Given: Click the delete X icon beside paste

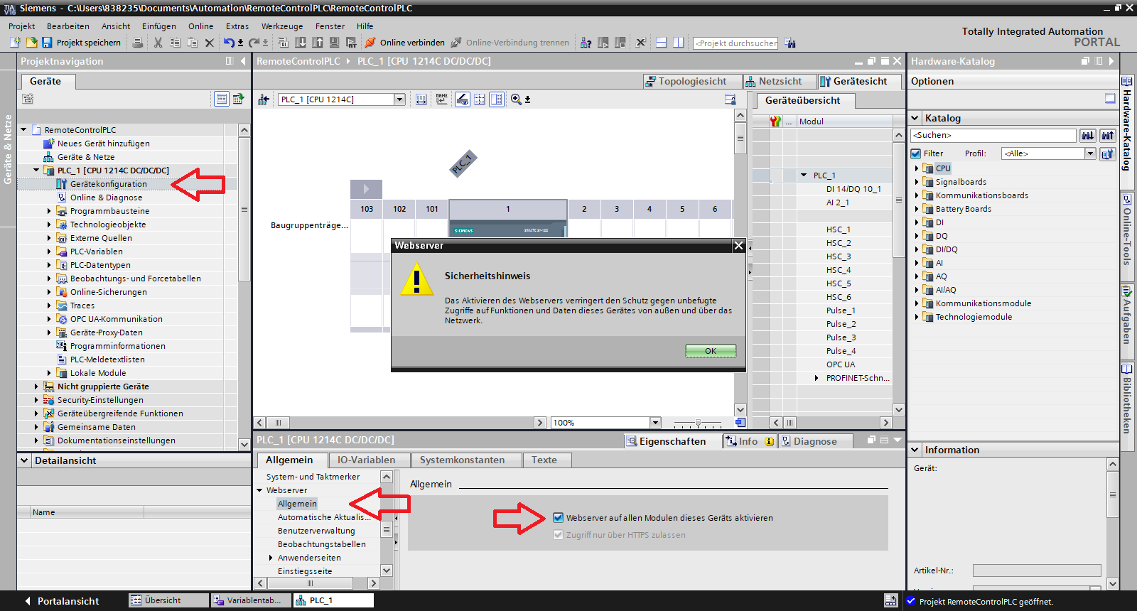Looking at the screenshot, I should [x=210, y=43].
